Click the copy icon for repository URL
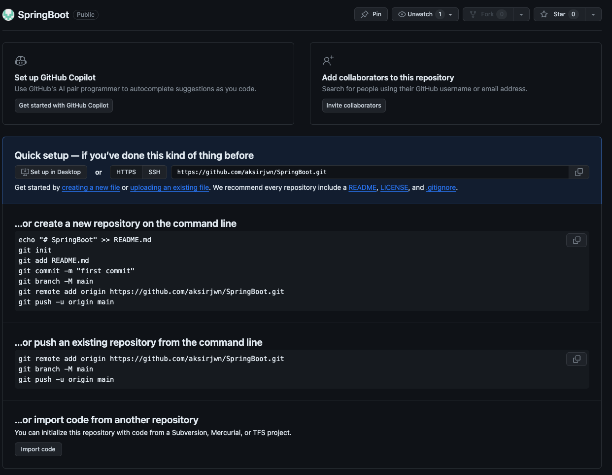Screen dimensions: 612x475 (x=579, y=172)
